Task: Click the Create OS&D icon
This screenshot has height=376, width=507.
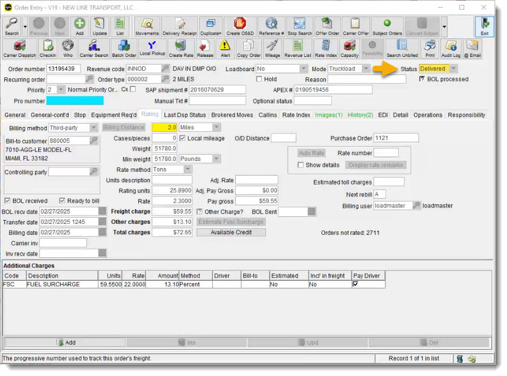Action: [240, 26]
